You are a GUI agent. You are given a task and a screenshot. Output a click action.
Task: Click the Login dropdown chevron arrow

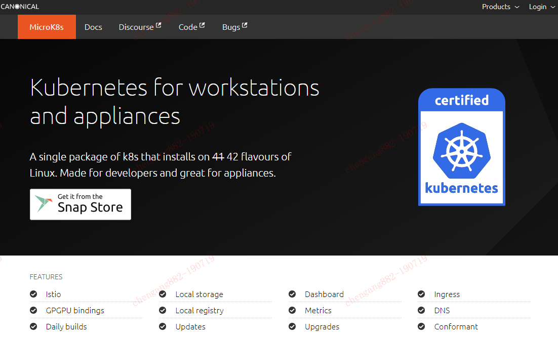click(552, 7)
